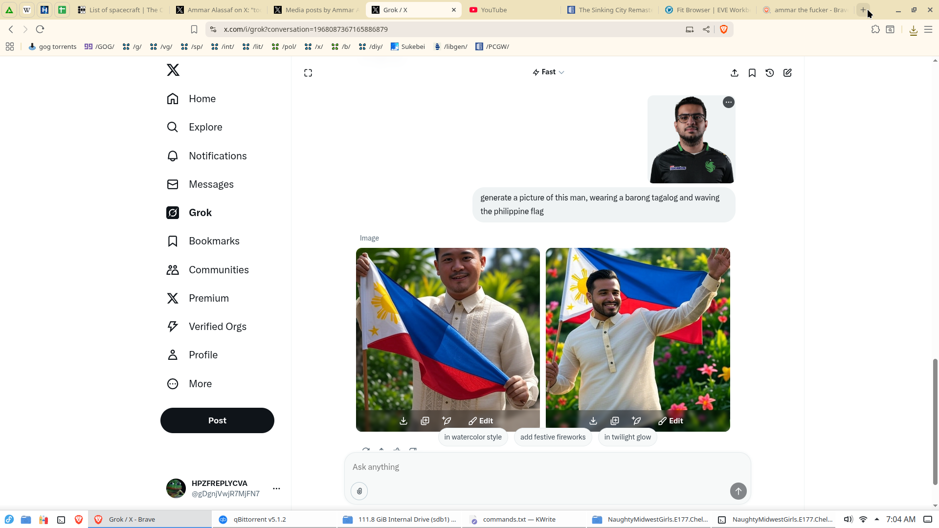Switch to the Media posts by Ammar tab
The height and width of the screenshot is (528, 939).
click(x=316, y=10)
